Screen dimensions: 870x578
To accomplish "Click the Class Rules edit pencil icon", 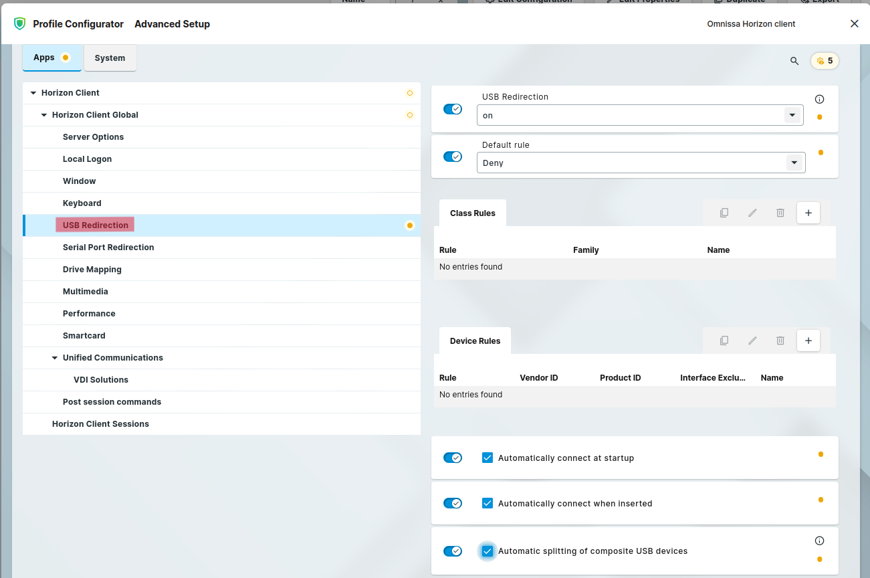I will pyautogui.click(x=752, y=213).
